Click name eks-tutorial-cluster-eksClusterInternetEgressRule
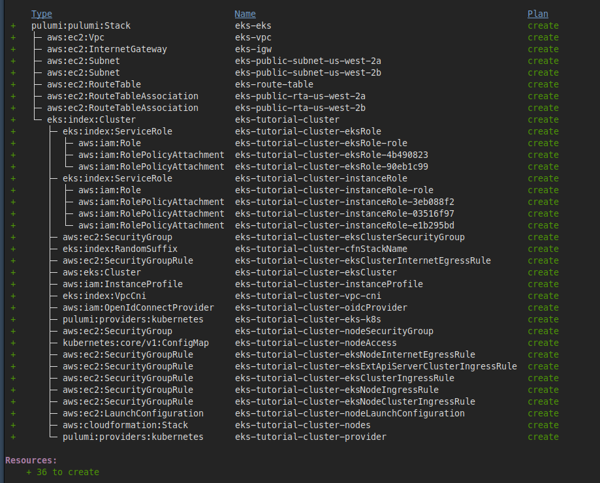 (x=363, y=261)
